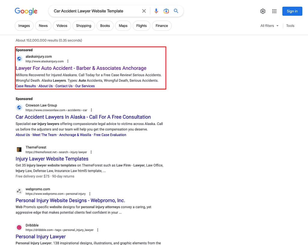
Task: Open three-dot menu beside alaskainjury.com URL
Action: tap(68, 61)
